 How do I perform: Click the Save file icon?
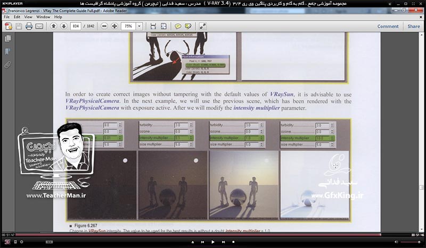19,27
